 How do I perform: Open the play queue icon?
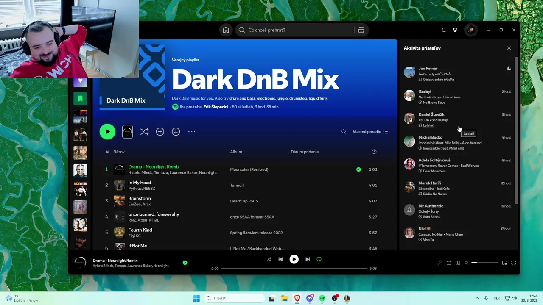[x=449, y=263]
